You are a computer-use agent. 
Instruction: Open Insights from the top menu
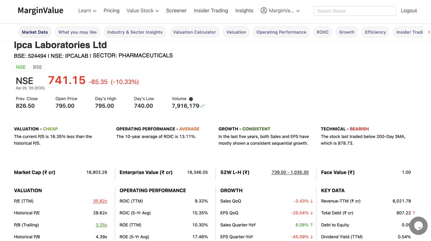[x=244, y=10]
